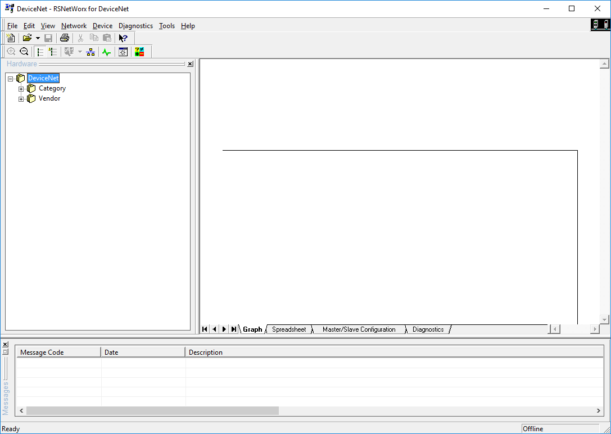This screenshot has height=434, width=611.
Task: Select the DeviceNet tree node
Action: click(43, 78)
